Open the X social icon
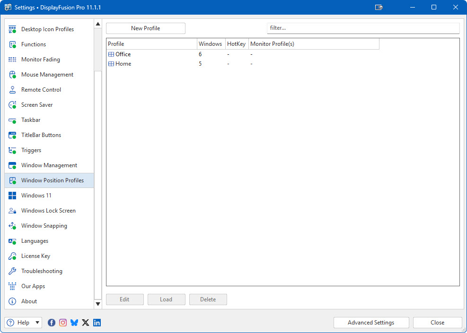467x333 pixels. coord(86,323)
